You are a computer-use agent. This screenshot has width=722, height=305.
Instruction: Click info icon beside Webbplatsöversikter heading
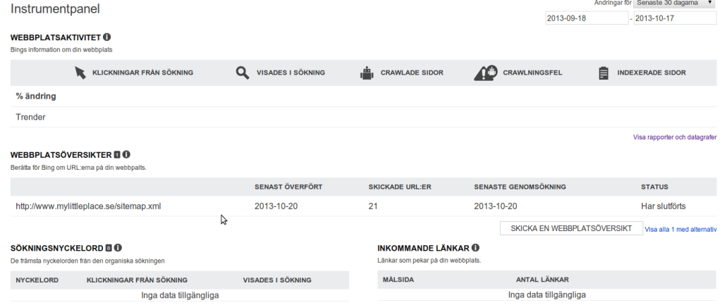(x=127, y=155)
